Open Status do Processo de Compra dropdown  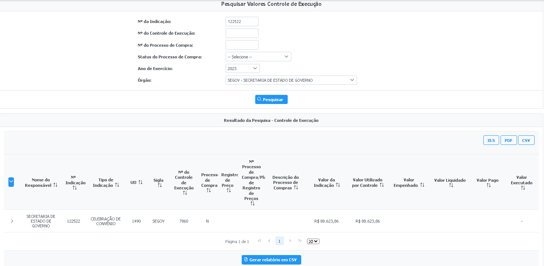pyautogui.click(x=258, y=57)
